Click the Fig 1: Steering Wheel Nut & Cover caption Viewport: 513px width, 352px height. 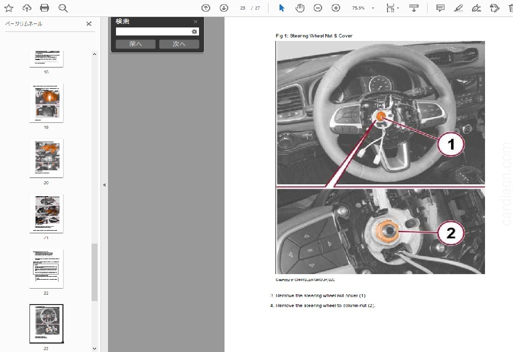314,35
